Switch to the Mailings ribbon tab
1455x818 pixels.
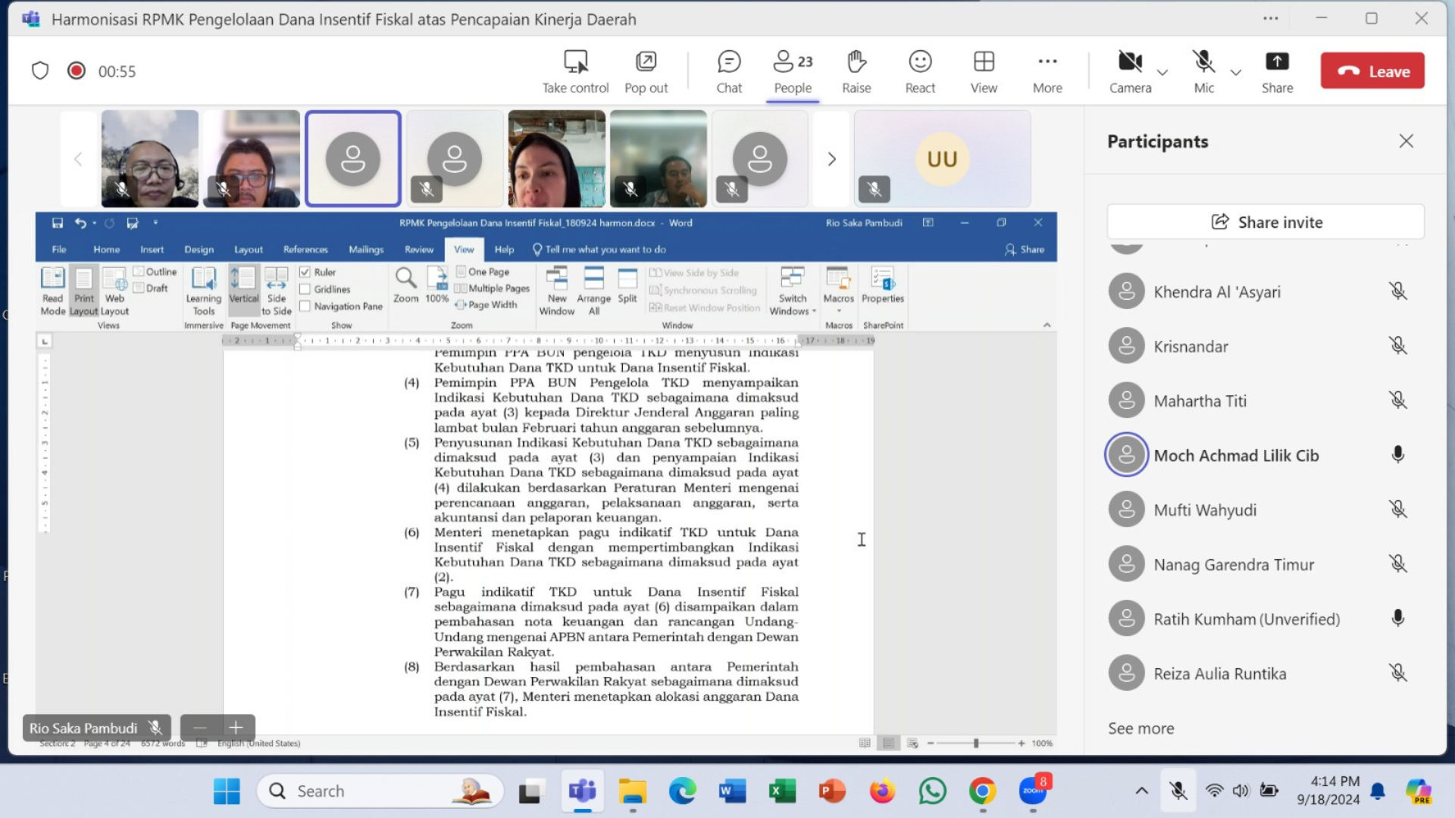pos(366,249)
